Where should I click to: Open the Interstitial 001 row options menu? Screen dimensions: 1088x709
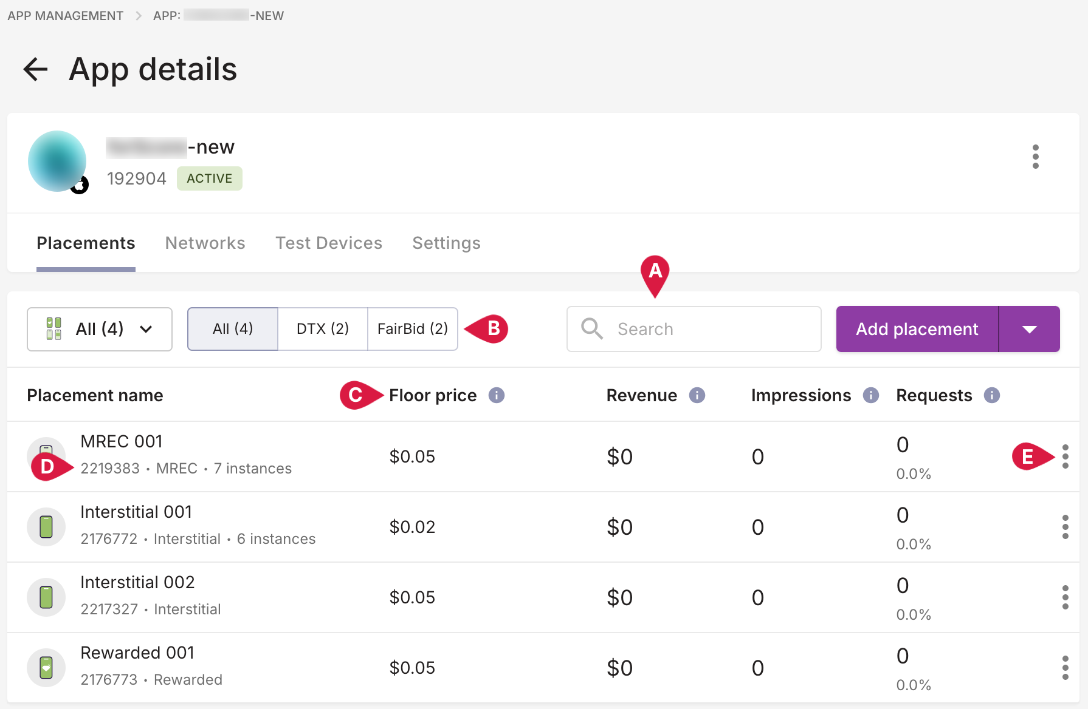[x=1065, y=527]
